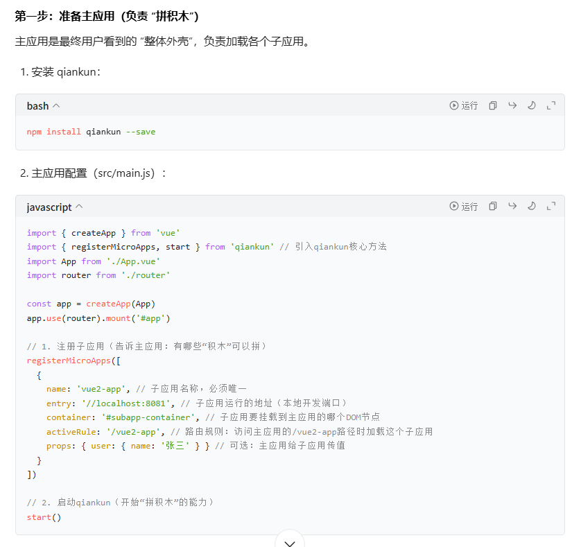Image resolution: width=581 pixels, height=547 pixels.
Task: Run the javascript main.js code
Action: [463, 207]
